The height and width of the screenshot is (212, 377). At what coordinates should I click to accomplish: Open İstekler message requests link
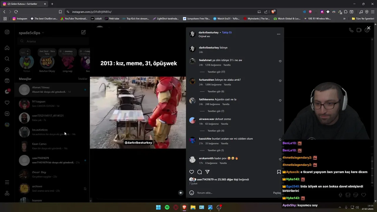click(83, 79)
